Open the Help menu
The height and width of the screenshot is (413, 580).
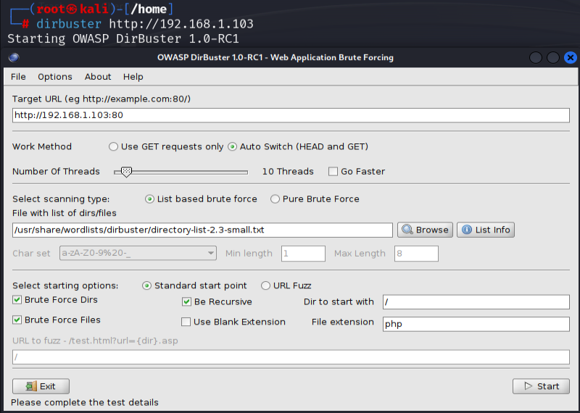tap(133, 77)
